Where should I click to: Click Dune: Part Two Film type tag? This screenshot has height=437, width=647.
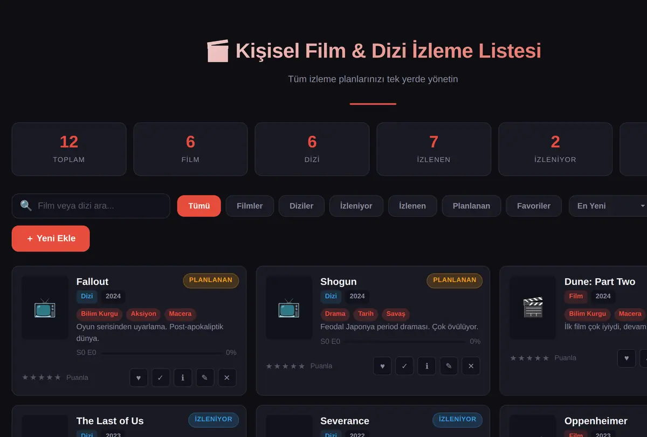[x=576, y=296]
